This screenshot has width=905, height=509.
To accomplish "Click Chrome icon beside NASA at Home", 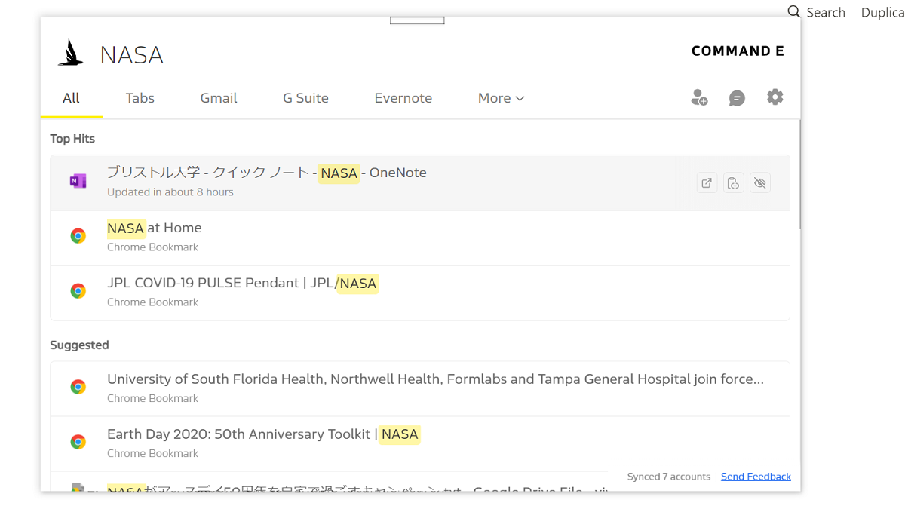I will (78, 236).
